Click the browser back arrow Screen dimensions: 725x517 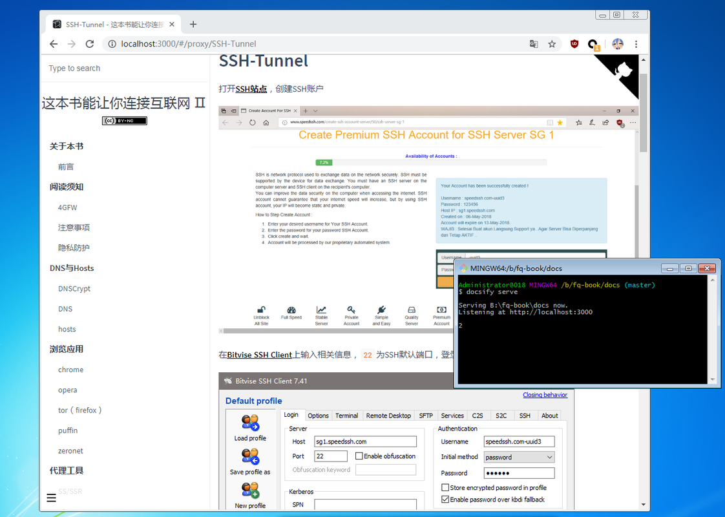[x=54, y=44]
